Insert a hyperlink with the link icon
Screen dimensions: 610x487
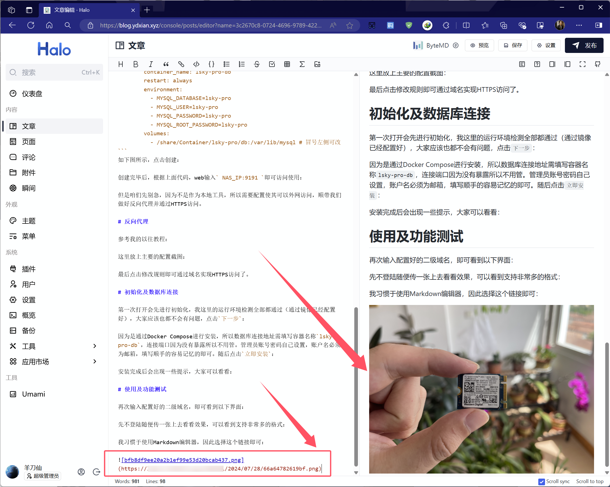pyautogui.click(x=181, y=64)
